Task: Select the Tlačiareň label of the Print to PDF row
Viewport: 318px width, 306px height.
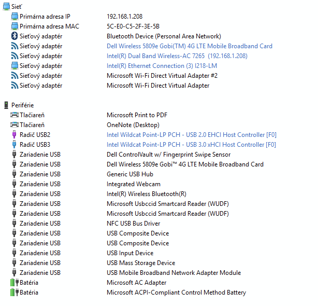Action: [32, 115]
